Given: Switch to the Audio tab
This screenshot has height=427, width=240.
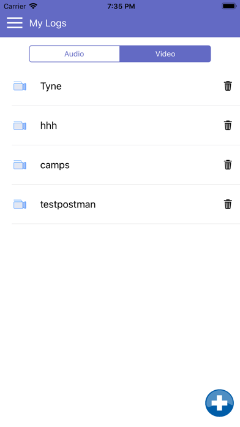Looking at the screenshot, I should pos(74,54).
